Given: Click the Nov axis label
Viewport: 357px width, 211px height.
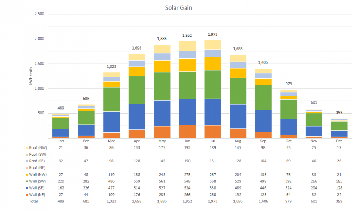Looking at the screenshot, I should 314,141.
